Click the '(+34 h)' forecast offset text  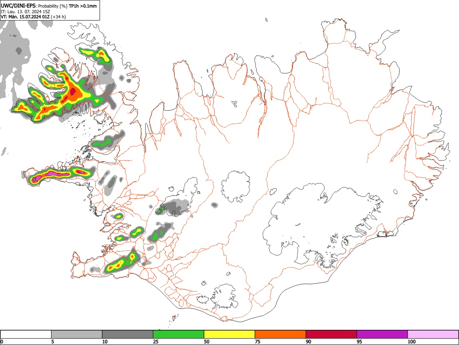click(x=59, y=17)
